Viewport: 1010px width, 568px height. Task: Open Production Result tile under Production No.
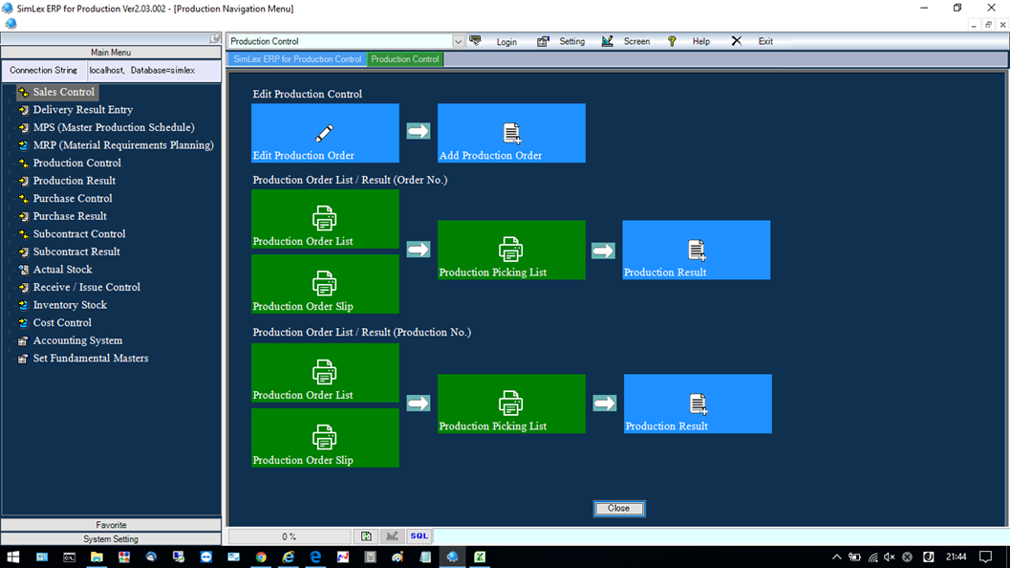pyautogui.click(x=698, y=404)
